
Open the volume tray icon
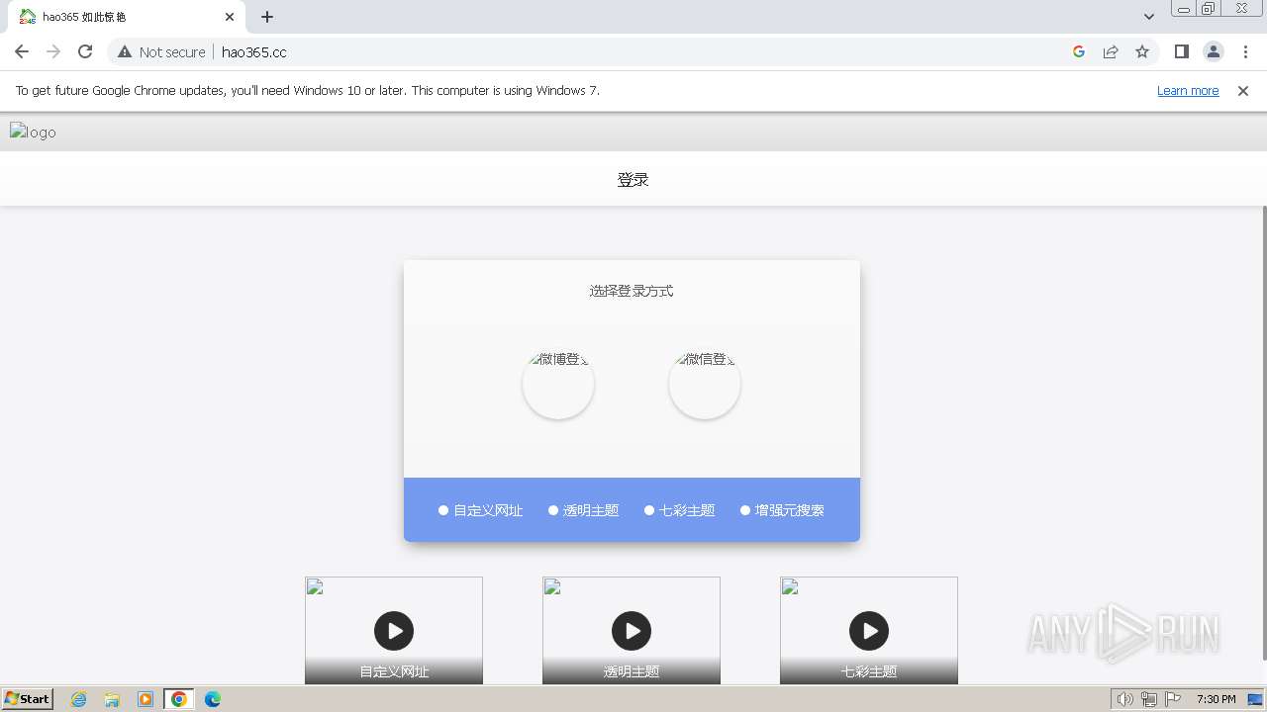(1125, 699)
